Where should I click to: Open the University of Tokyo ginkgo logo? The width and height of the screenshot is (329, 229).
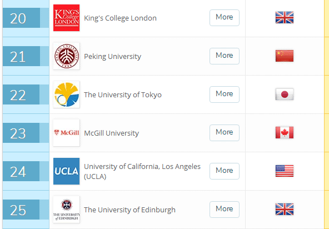point(66,94)
